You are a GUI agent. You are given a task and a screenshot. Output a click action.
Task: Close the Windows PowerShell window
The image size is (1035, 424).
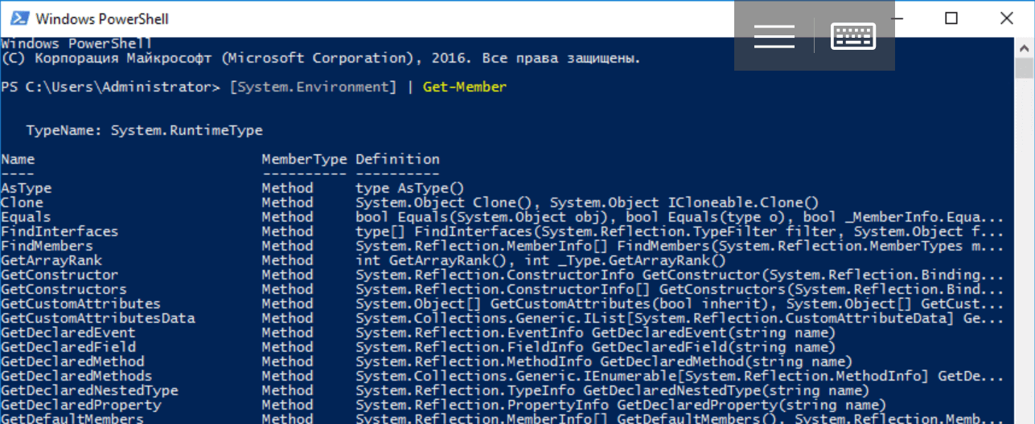1005,18
